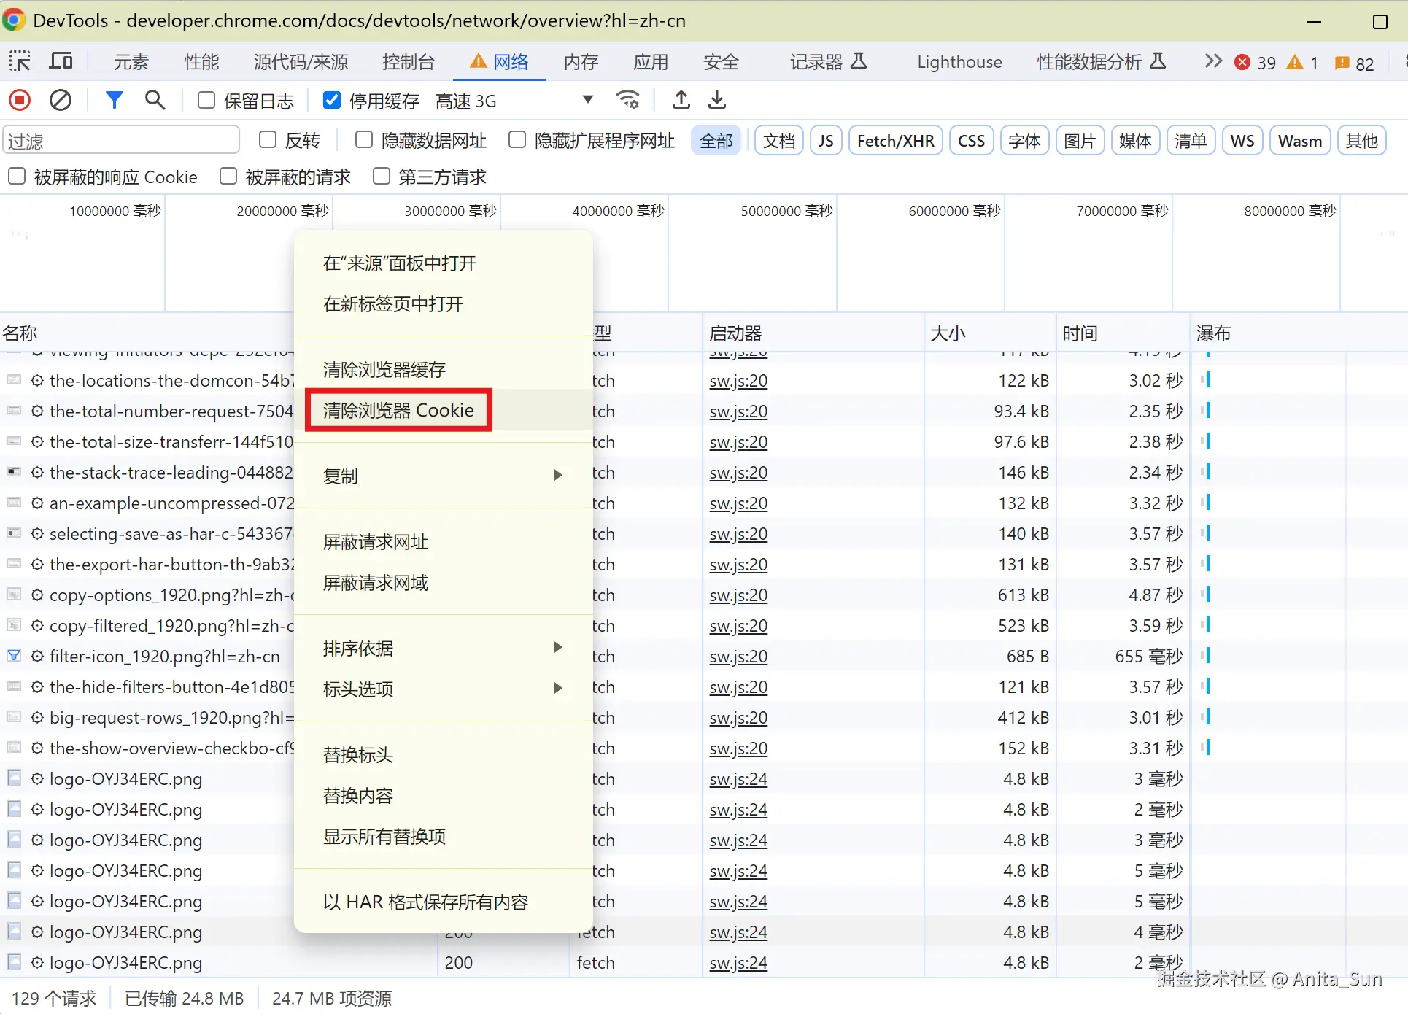Viewport: 1408px width, 1014px height.
Task: Select 清除浏览器 Cookie menu entry
Action: click(398, 410)
